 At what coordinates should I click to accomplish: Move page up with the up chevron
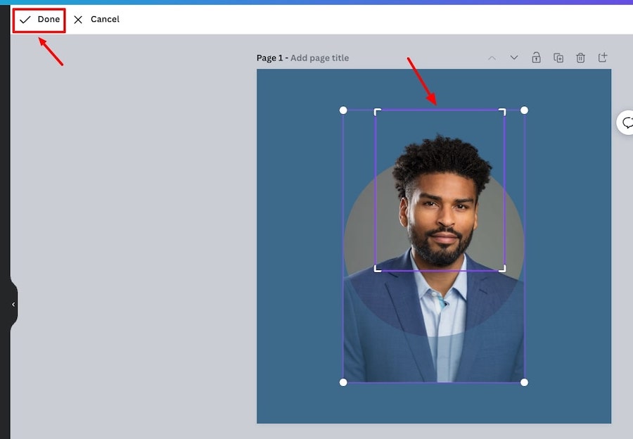coord(492,58)
